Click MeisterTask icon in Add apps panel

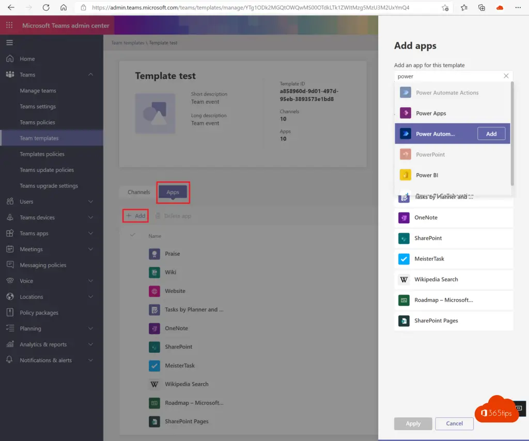click(x=404, y=259)
